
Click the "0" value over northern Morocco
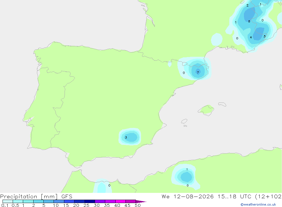pyautogui.click(x=109, y=185)
